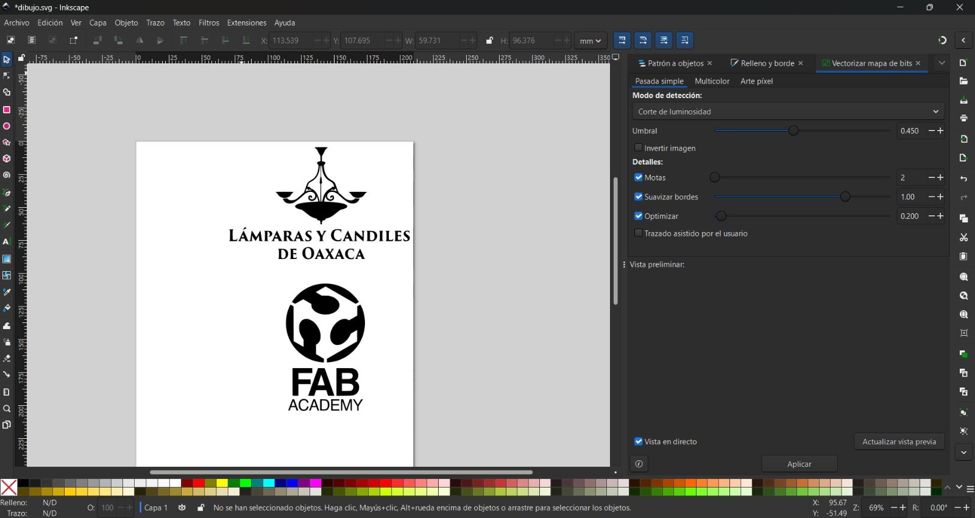The height and width of the screenshot is (518, 975).
Task: Switch to the Relleno y borde panel tab
Action: pyautogui.click(x=762, y=63)
